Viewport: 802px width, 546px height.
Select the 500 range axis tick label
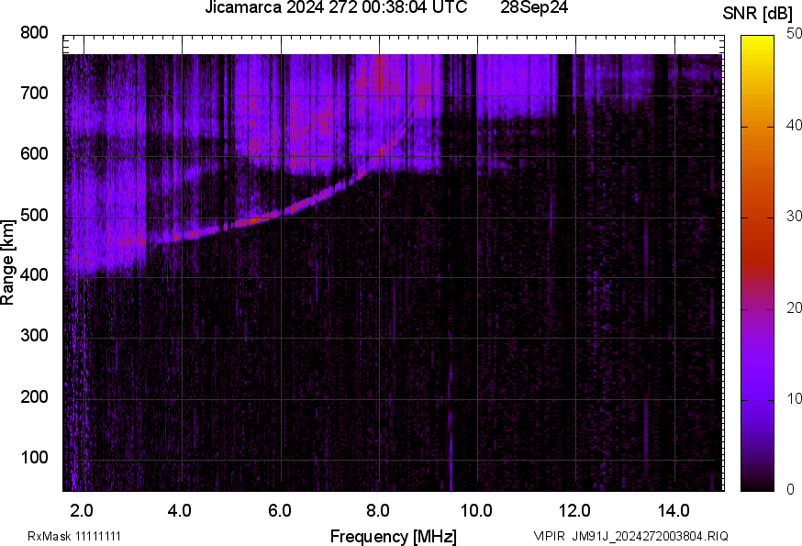(34, 216)
